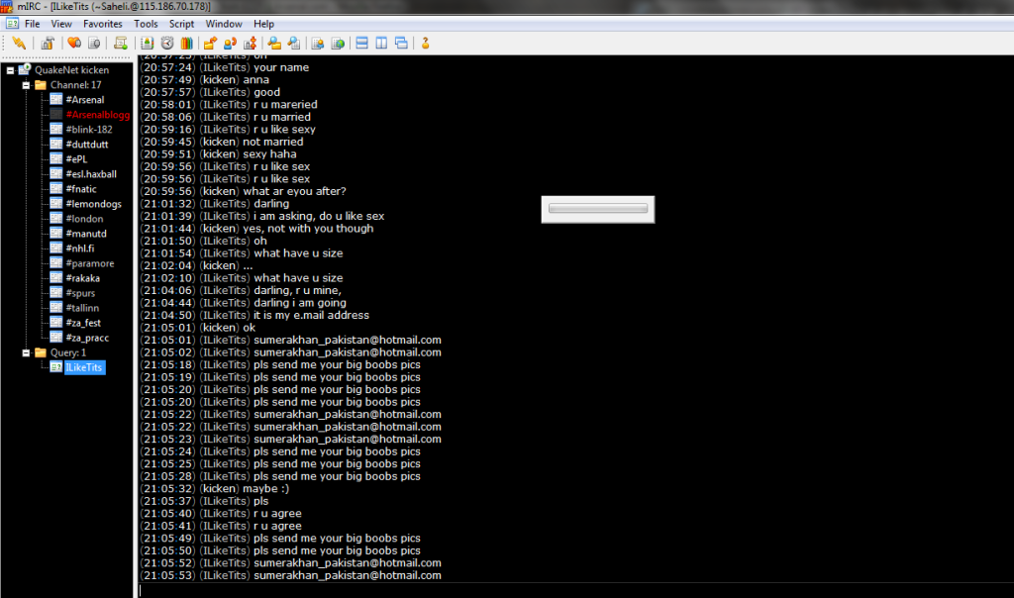
Task: Open the Tools menu
Action: click(145, 23)
